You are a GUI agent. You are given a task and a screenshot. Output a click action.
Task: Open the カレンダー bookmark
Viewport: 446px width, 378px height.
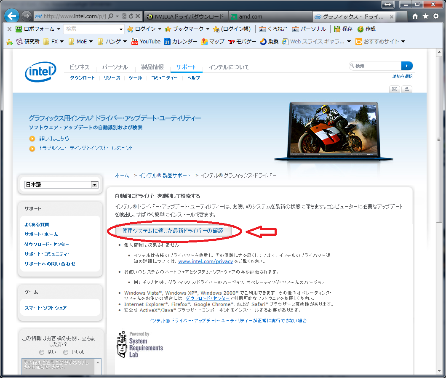point(181,42)
